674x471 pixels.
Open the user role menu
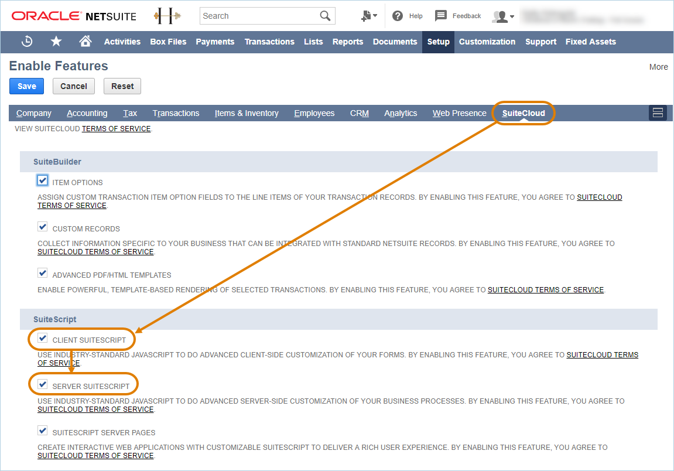tap(503, 16)
